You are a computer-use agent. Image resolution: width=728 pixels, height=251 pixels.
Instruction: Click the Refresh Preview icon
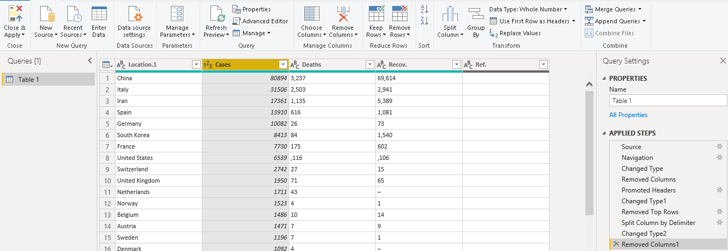coord(217,14)
